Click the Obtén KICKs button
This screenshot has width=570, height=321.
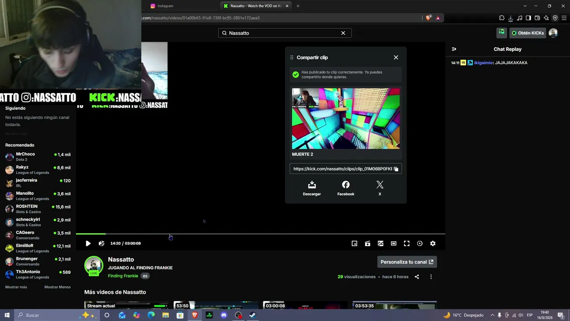coord(528,33)
